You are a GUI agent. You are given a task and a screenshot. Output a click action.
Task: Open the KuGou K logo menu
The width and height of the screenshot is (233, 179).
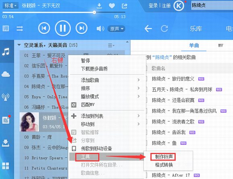179,6
